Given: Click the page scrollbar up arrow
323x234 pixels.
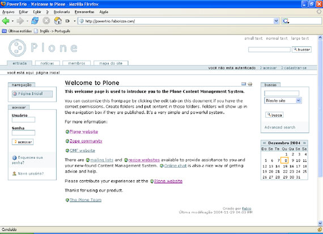Looking at the screenshot, I should (320, 38).
